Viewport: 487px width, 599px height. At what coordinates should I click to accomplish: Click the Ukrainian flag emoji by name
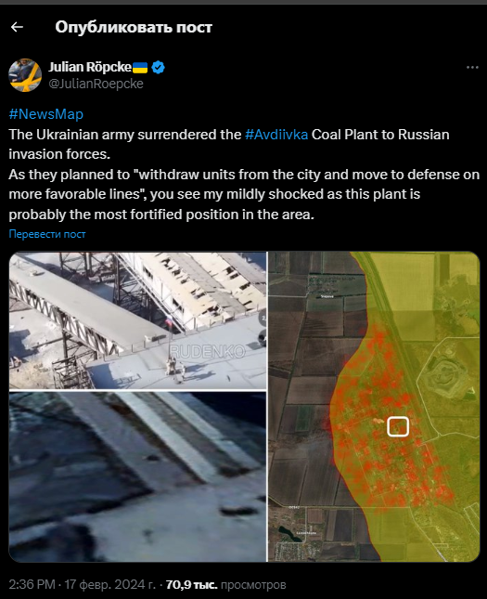click(140, 68)
